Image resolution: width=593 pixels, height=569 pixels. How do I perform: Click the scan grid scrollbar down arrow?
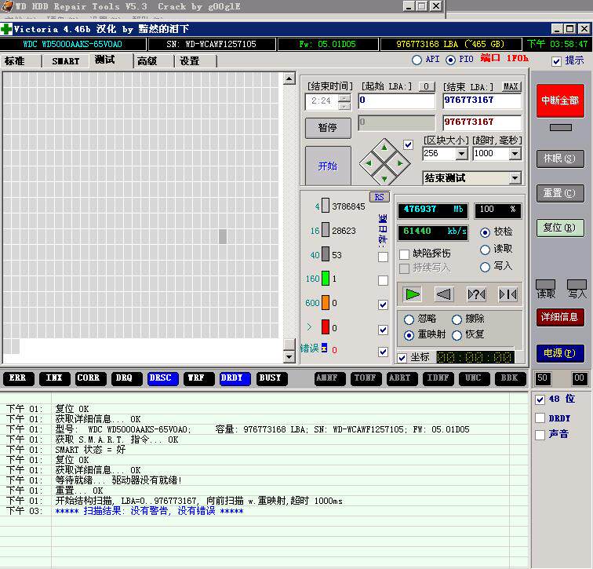[289, 356]
